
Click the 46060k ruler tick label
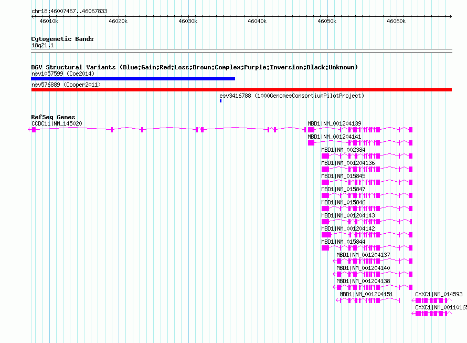pyautogui.click(x=396, y=21)
